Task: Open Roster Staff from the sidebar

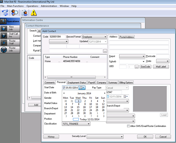Action: tap(10, 42)
